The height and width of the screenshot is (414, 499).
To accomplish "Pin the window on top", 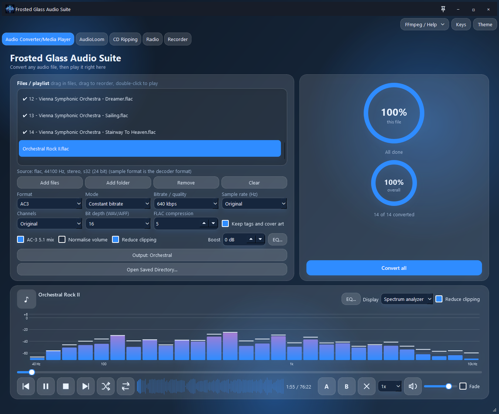I will [x=443, y=9].
